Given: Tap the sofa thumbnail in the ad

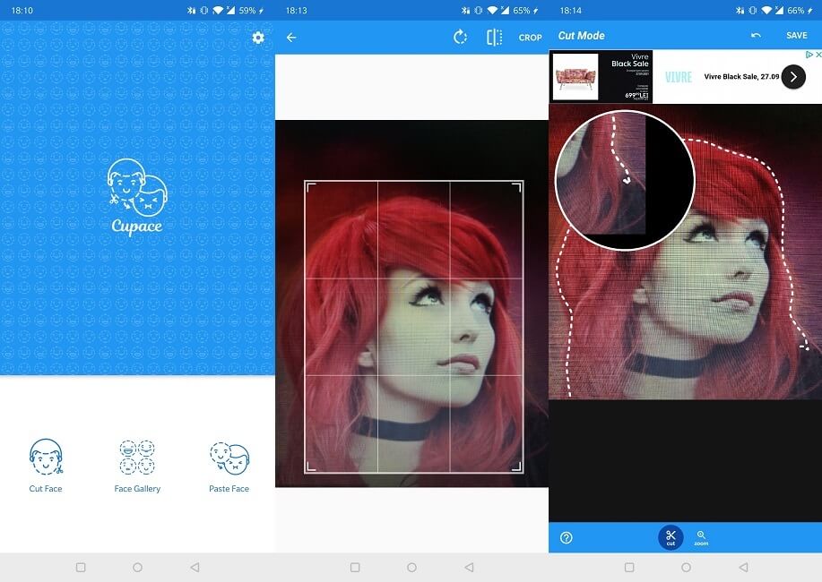Looking at the screenshot, I should (575, 76).
